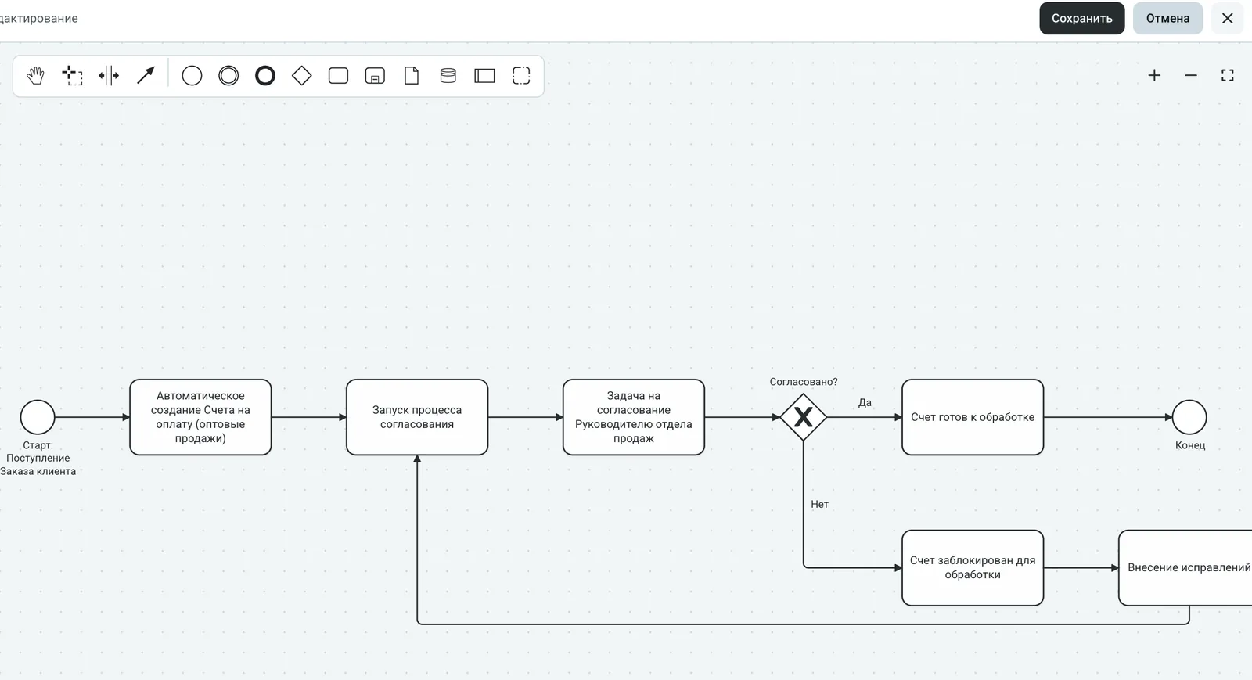Viewport: 1252px width, 680px height.
Task: Pick the global connect arrow tool
Action: tap(146, 76)
